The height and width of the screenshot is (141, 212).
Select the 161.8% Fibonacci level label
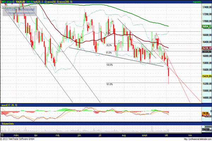pyautogui.click(x=109, y=85)
